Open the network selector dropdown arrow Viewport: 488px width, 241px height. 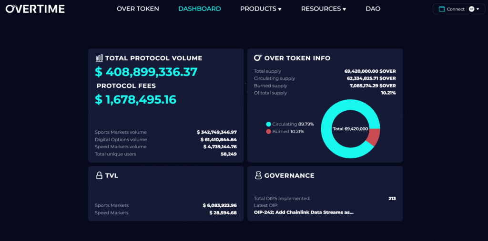(x=477, y=9)
